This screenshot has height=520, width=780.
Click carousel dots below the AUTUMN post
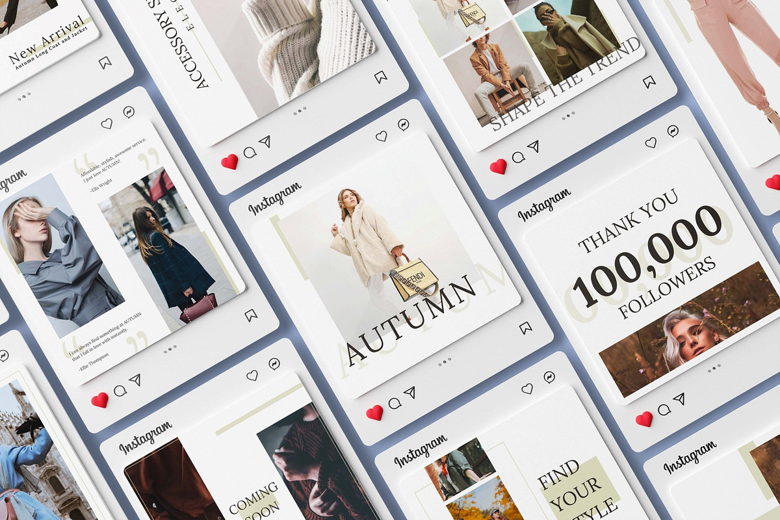(x=445, y=361)
